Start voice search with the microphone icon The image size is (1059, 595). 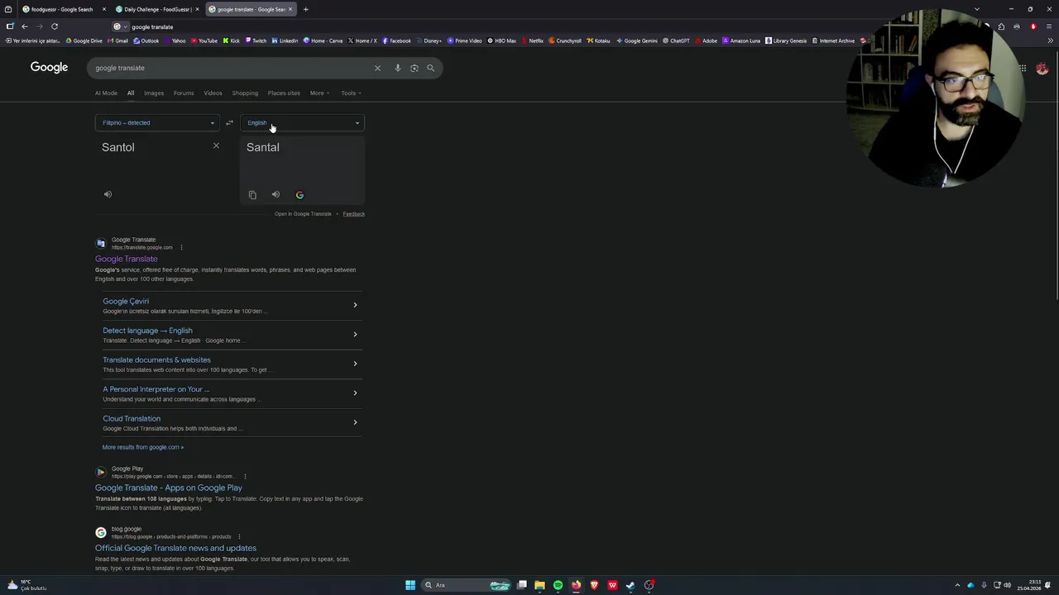[x=398, y=68]
